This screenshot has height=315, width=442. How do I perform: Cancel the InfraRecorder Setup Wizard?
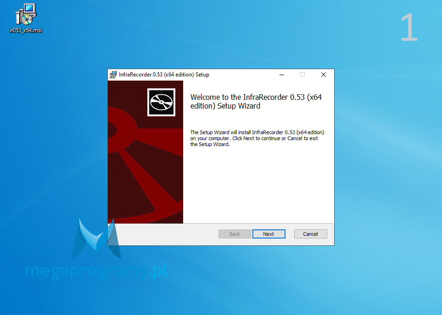click(x=310, y=234)
